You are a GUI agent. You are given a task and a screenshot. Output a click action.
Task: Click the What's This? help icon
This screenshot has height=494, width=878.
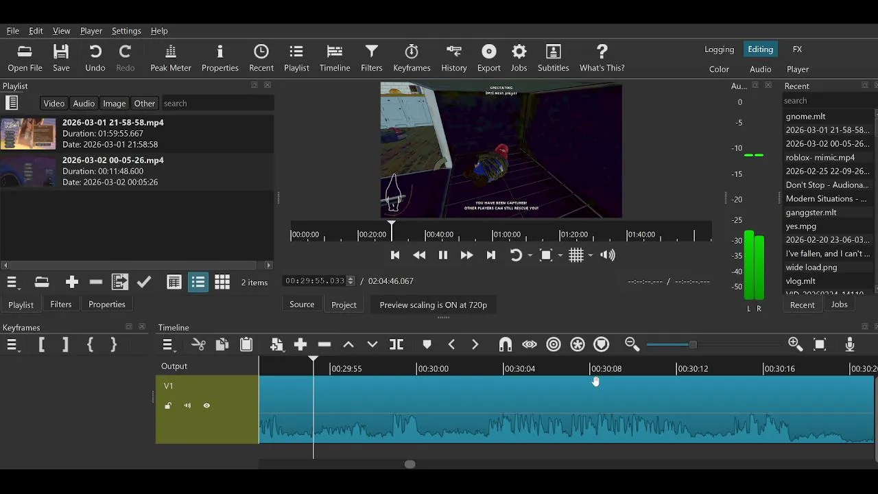click(x=602, y=58)
